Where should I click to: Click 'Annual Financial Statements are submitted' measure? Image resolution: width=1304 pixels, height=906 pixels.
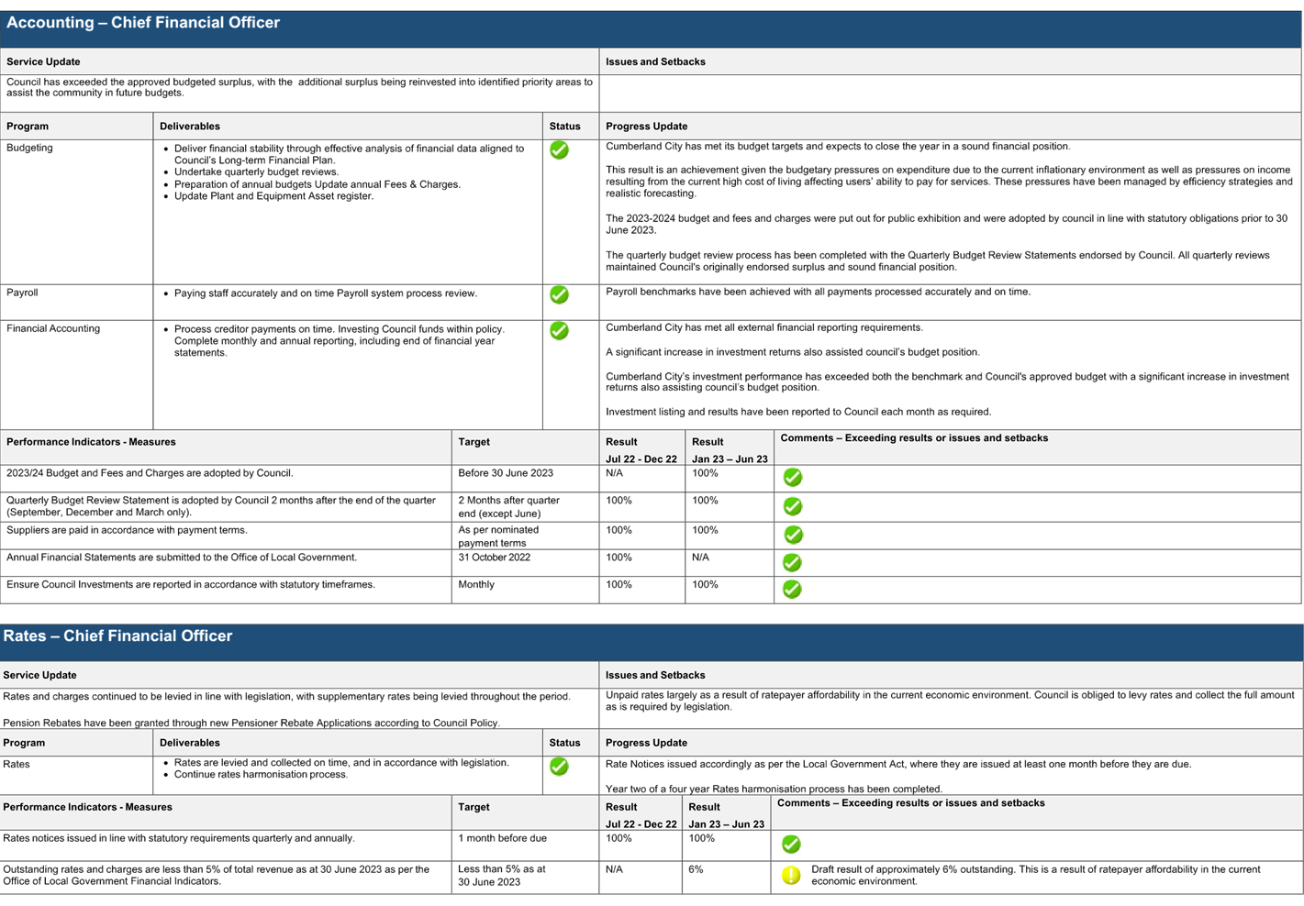point(182,558)
